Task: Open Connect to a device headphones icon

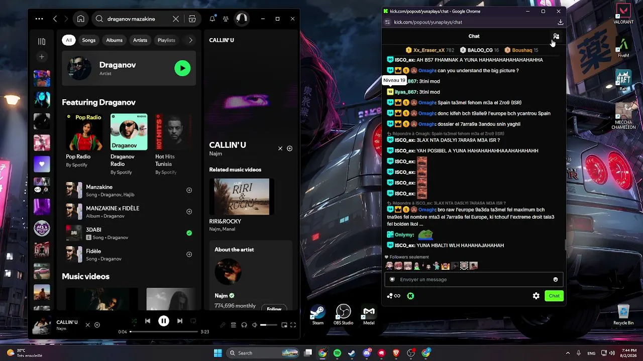Action: click(x=244, y=325)
